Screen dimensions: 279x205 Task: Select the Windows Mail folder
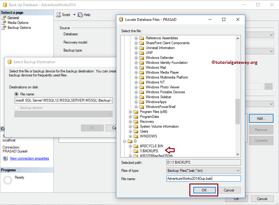click(156, 68)
